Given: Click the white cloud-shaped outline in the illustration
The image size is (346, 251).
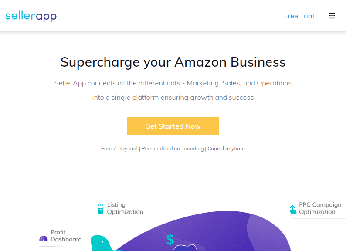Looking at the screenshot, I should [x=185, y=248].
